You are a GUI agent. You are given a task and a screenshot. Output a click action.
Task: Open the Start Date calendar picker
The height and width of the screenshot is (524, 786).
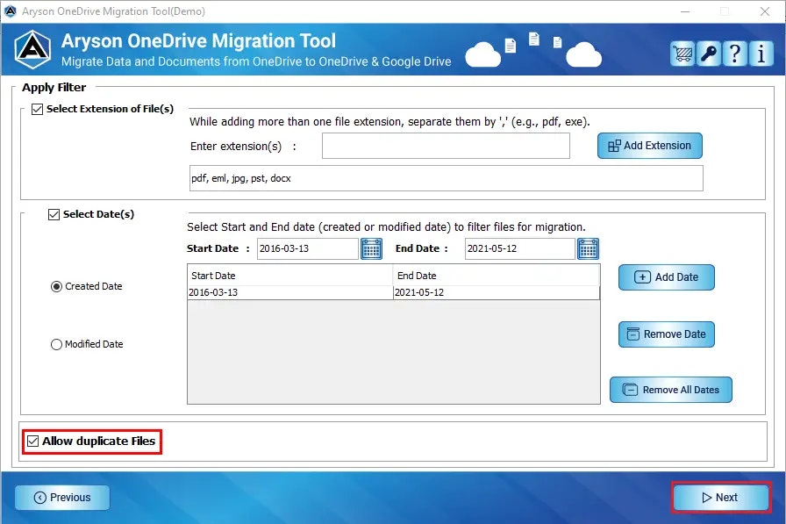tap(371, 248)
